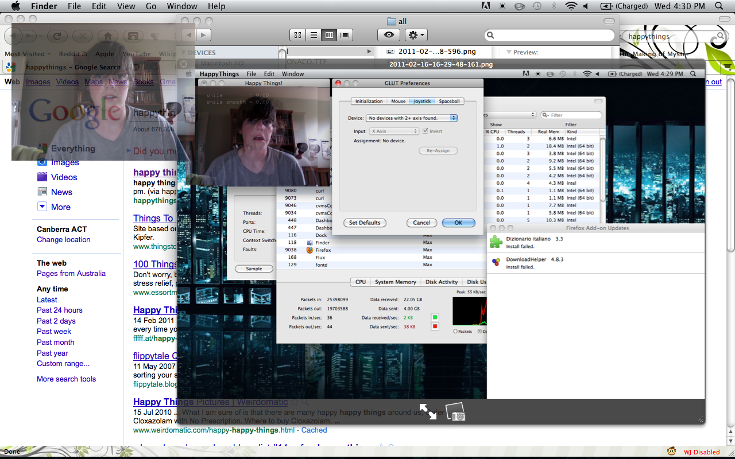Click the More search tools link
The height and width of the screenshot is (459, 735).
point(67,379)
